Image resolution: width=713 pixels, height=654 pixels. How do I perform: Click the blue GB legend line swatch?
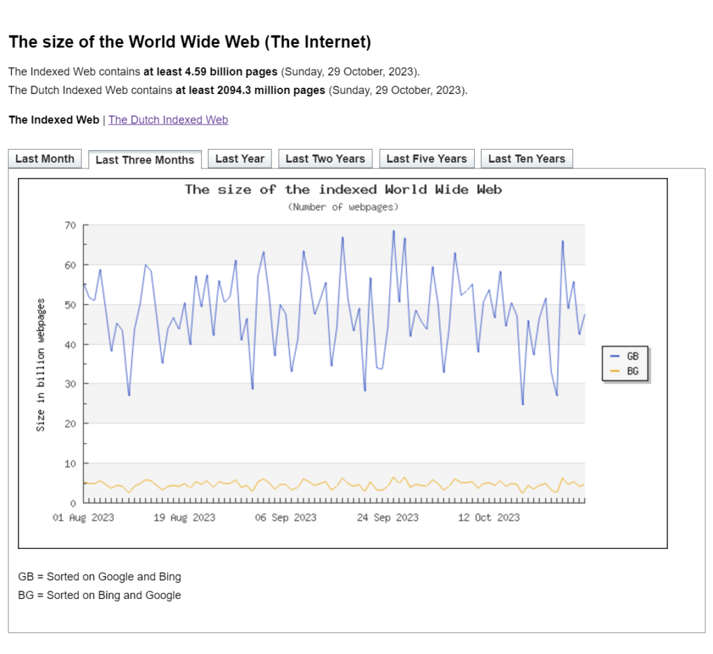(614, 356)
